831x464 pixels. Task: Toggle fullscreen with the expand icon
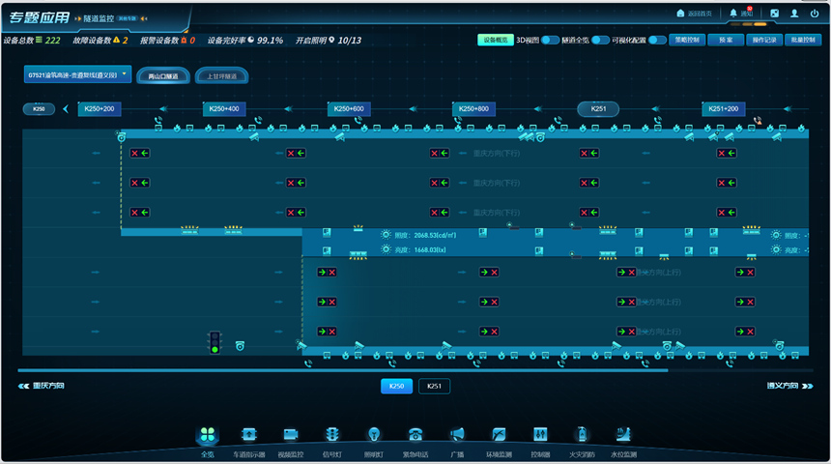point(774,14)
